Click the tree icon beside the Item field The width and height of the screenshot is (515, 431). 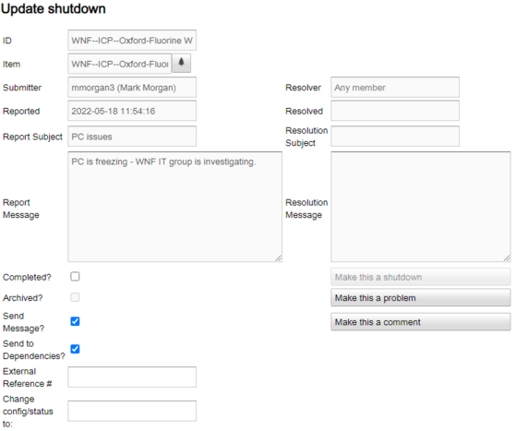point(181,63)
